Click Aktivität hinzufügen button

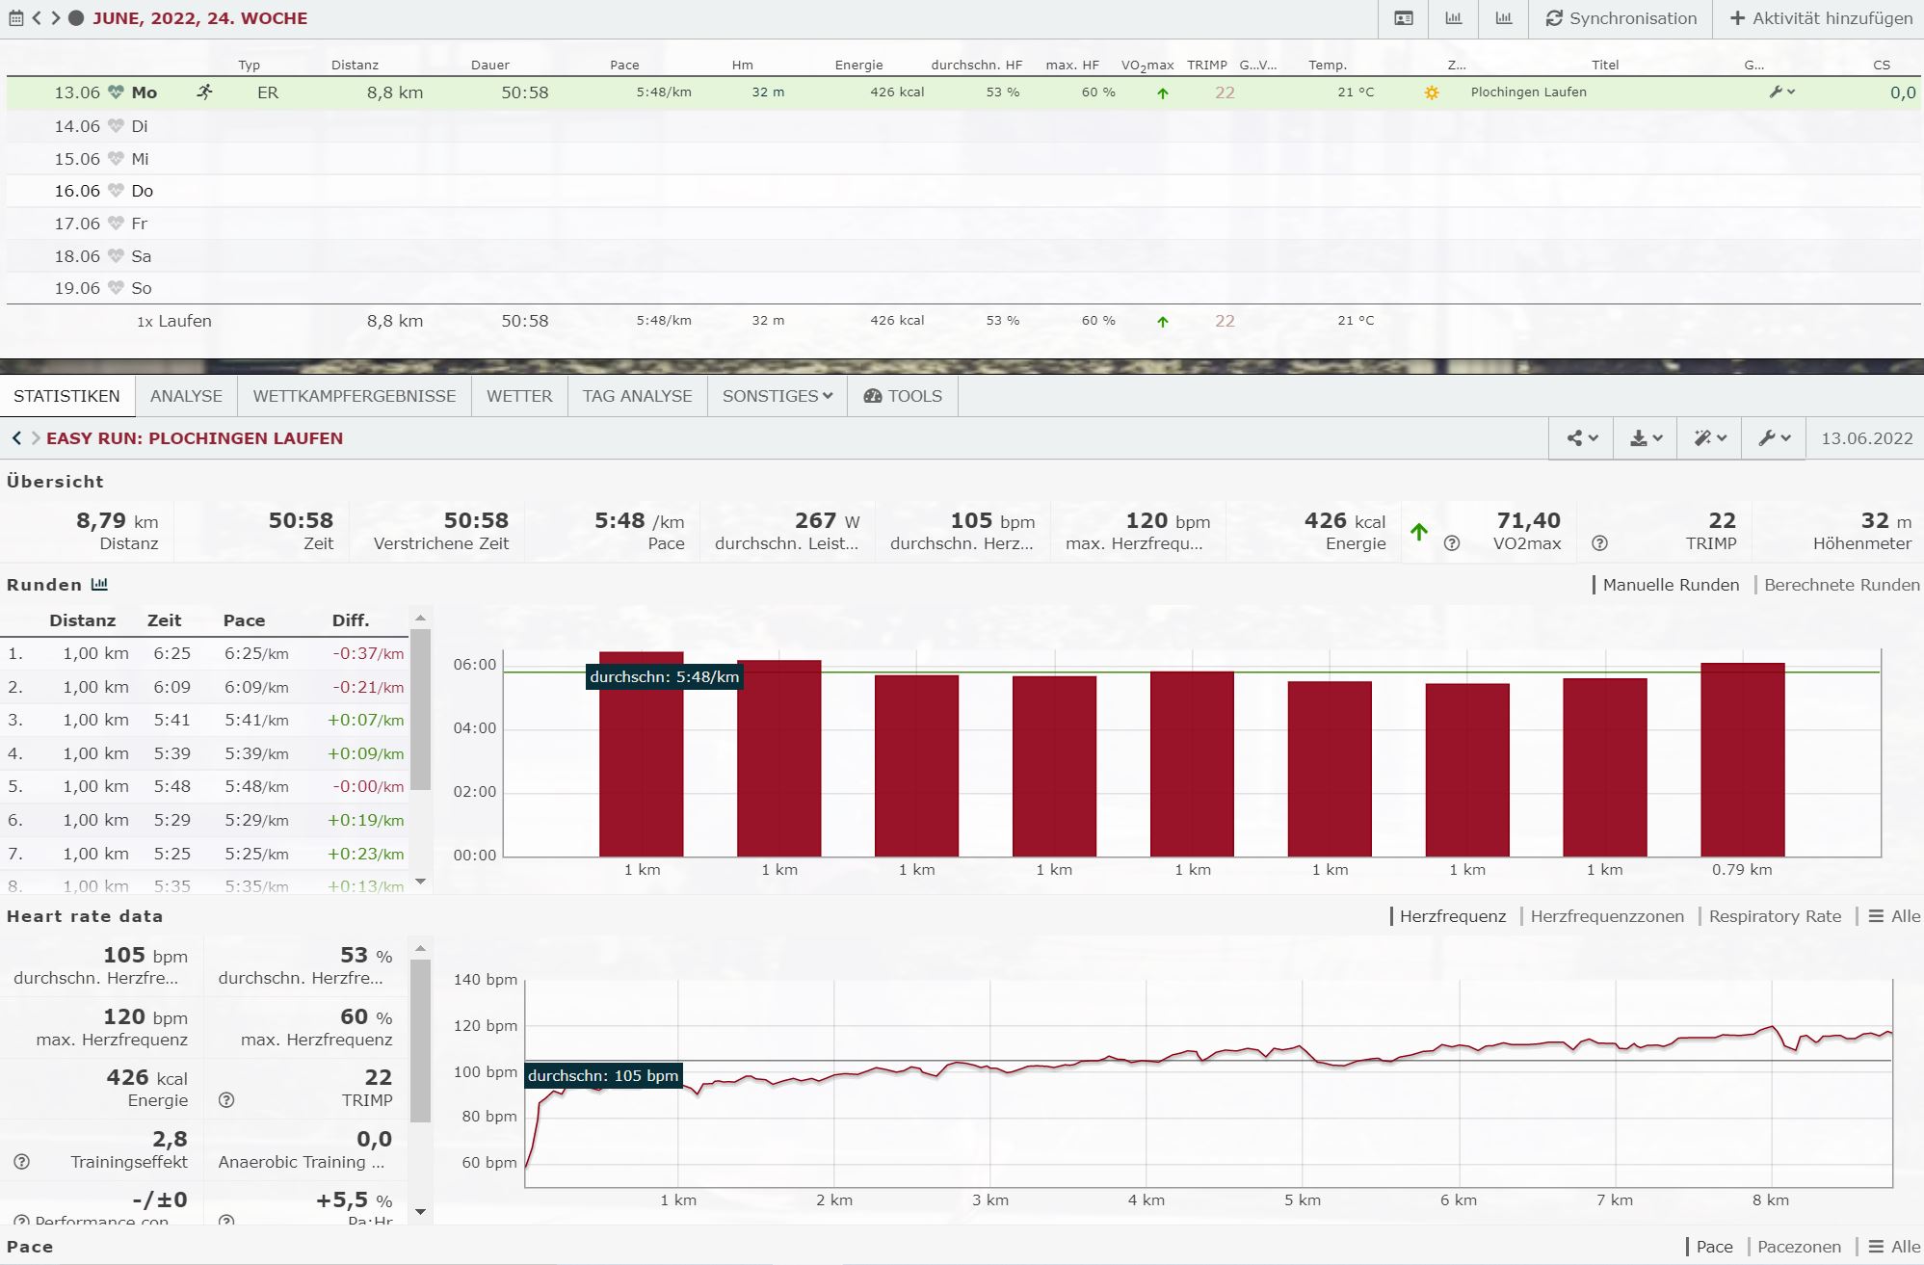[1821, 18]
